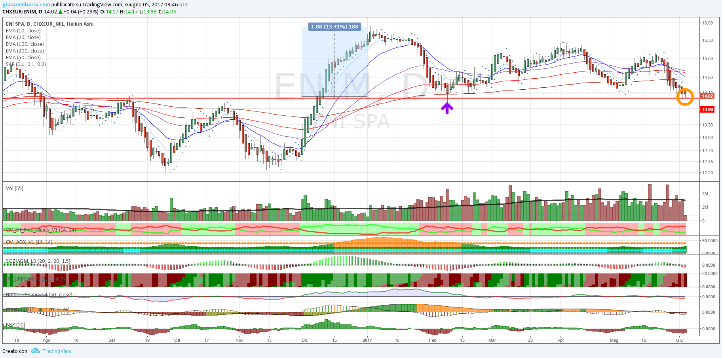Screen dimensions: 722x358
Task: Click the 2017 label on time axis
Action: click(367, 340)
